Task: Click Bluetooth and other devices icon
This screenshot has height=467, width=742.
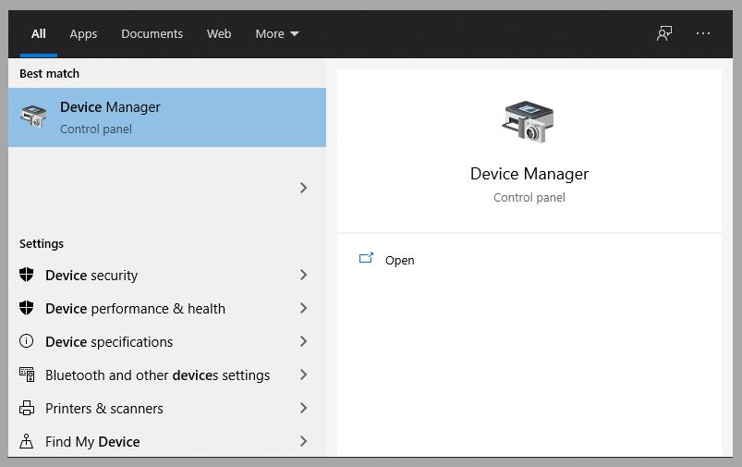Action: (x=27, y=375)
